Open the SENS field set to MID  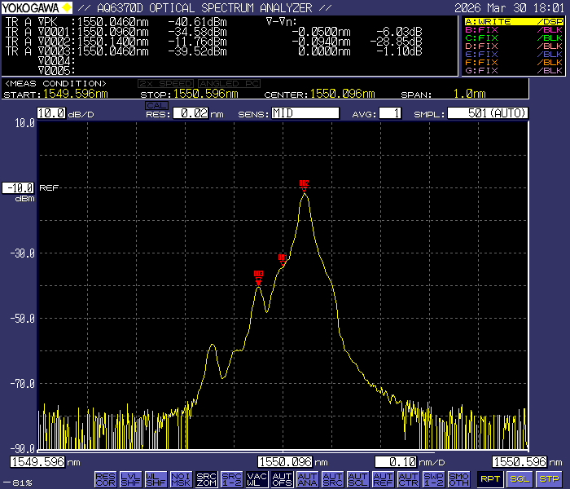tap(305, 113)
